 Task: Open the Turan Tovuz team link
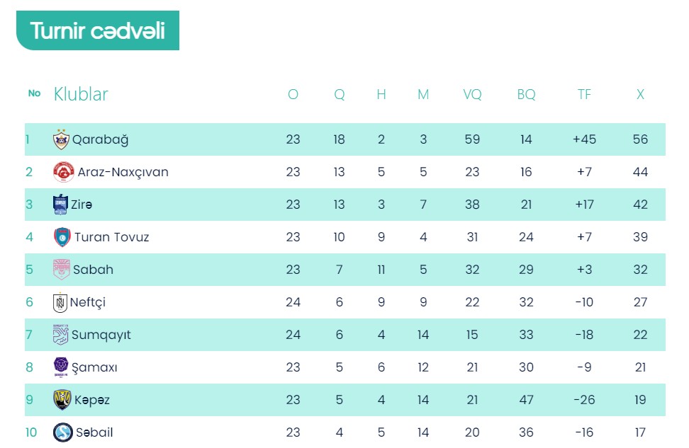pos(111,237)
